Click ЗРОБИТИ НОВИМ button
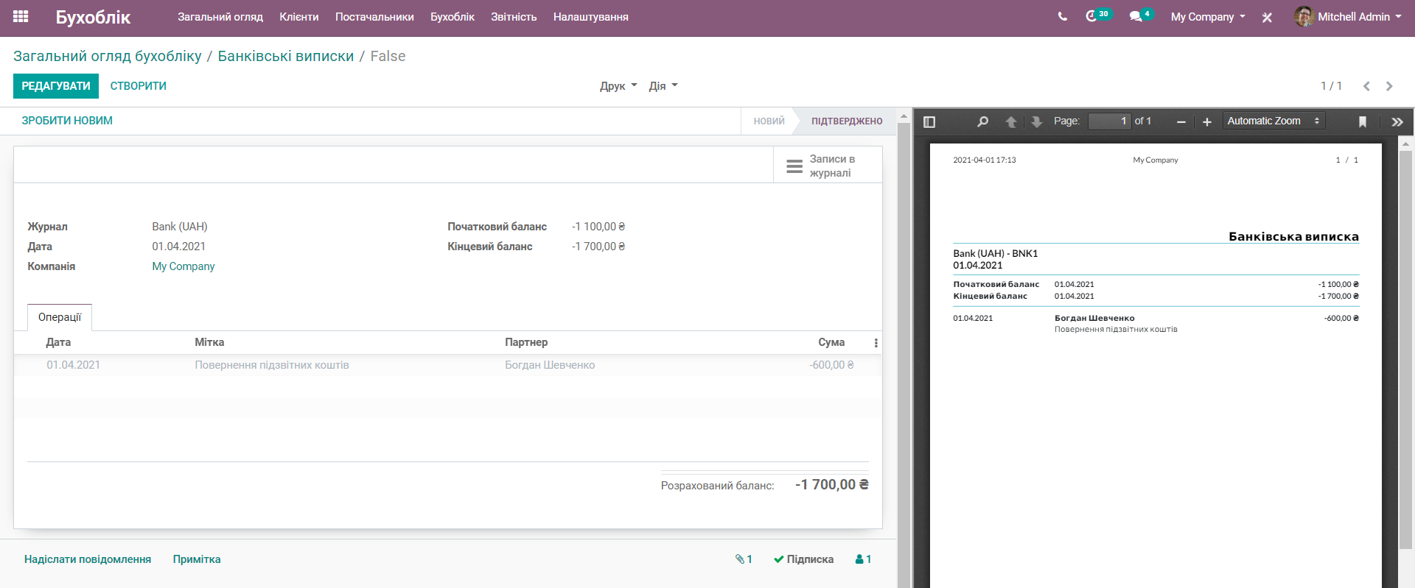 click(x=67, y=121)
